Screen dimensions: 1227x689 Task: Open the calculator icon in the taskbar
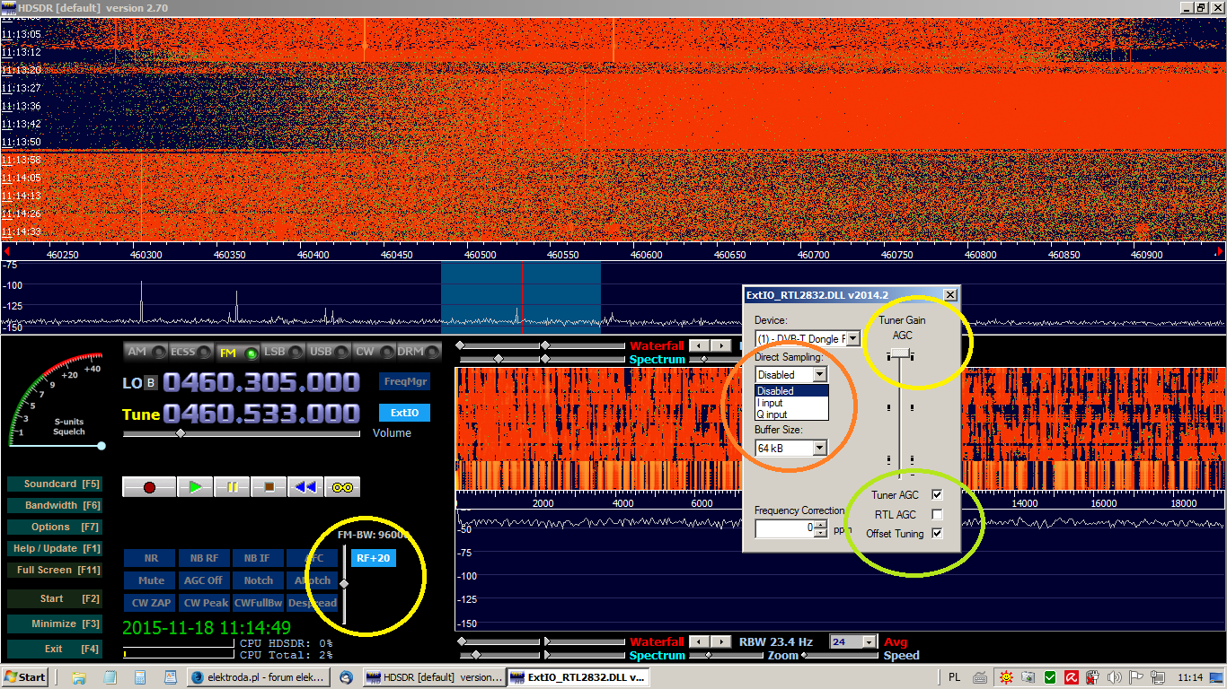pyautogui.click(x=139, y=677)
